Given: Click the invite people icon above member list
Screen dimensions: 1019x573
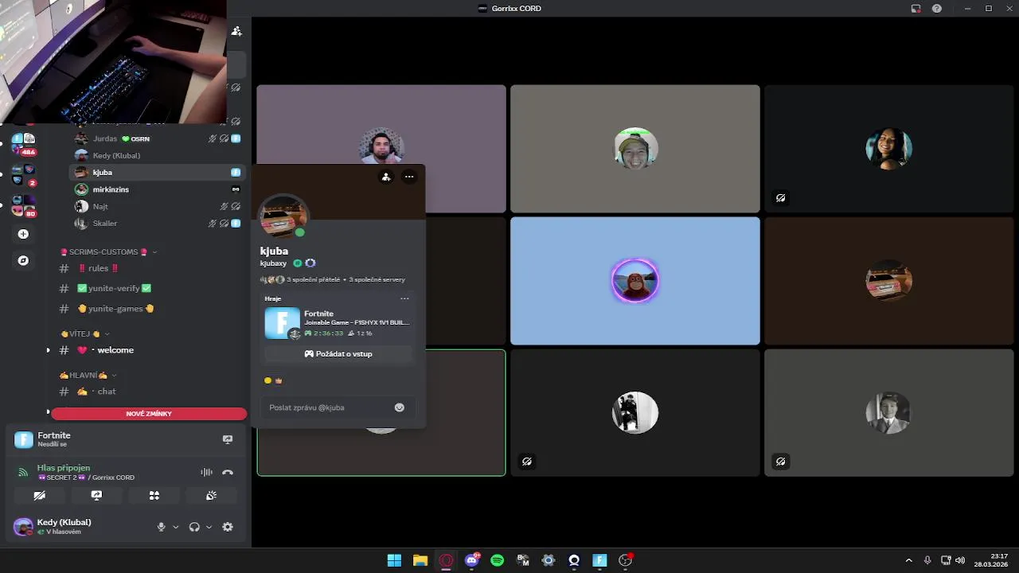Looking at the screenshot, I should 236,31.
